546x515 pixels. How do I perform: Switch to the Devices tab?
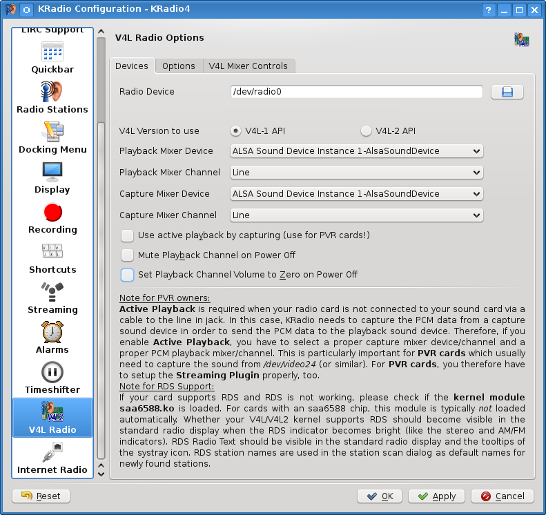[x=132, y=66]
